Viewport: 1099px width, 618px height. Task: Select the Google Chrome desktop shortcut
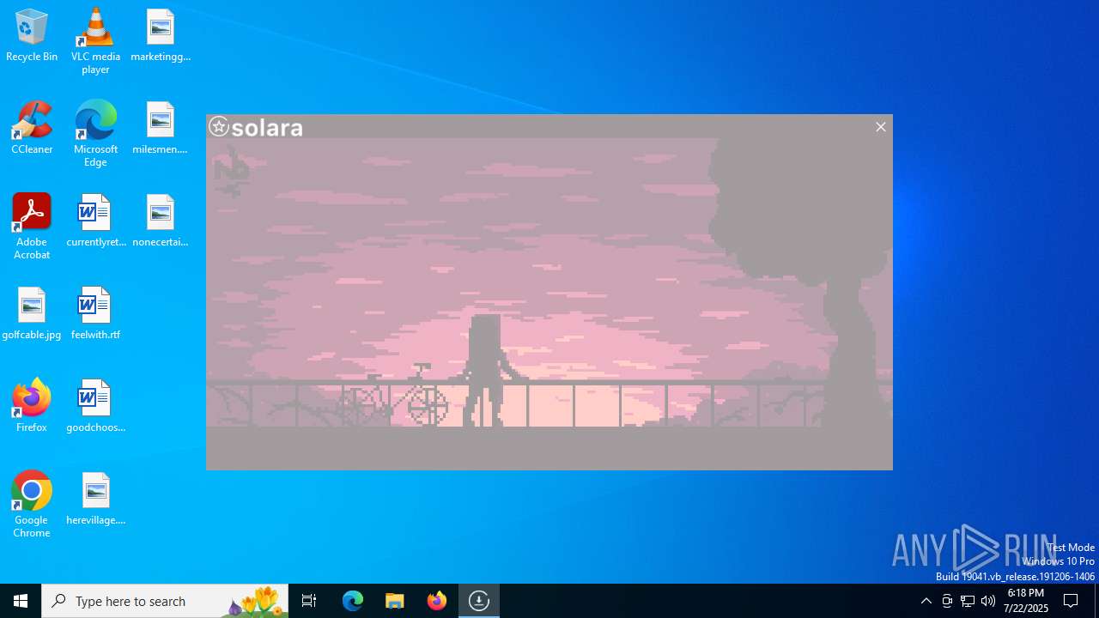click(x=32, y=505)
